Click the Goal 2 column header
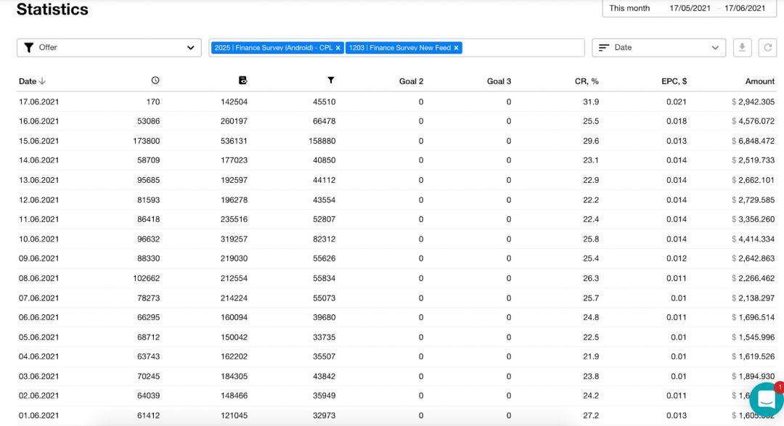The image size is (784, 426). coord(411,81)
